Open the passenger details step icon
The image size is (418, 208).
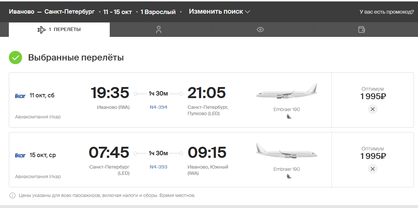[159, 30]
